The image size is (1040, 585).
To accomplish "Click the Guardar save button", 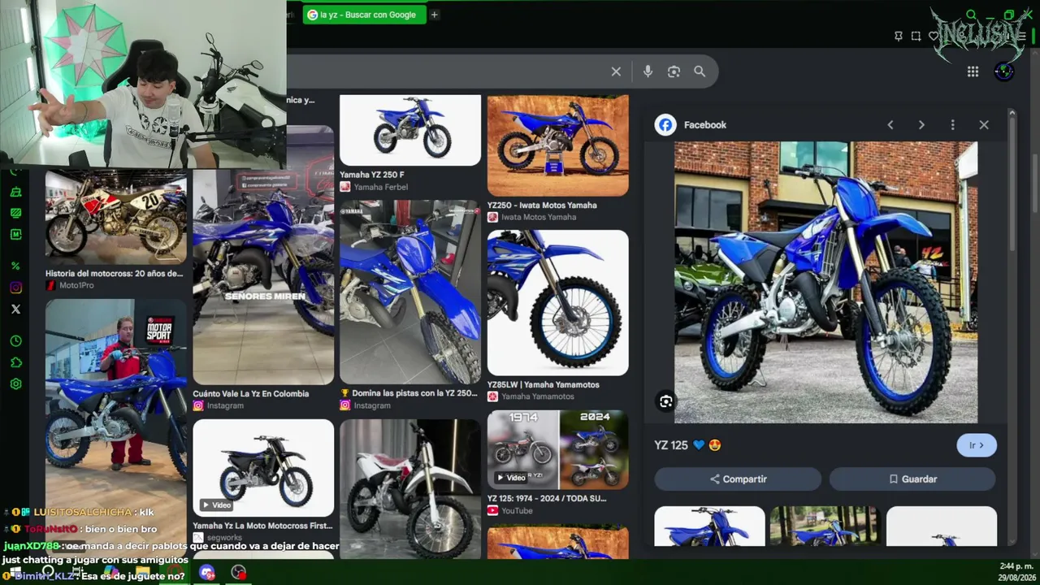I will [x=912, y=479].
